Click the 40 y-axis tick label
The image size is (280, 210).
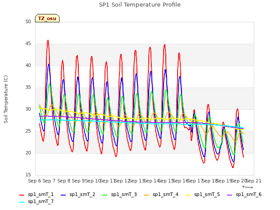(28, 65)
